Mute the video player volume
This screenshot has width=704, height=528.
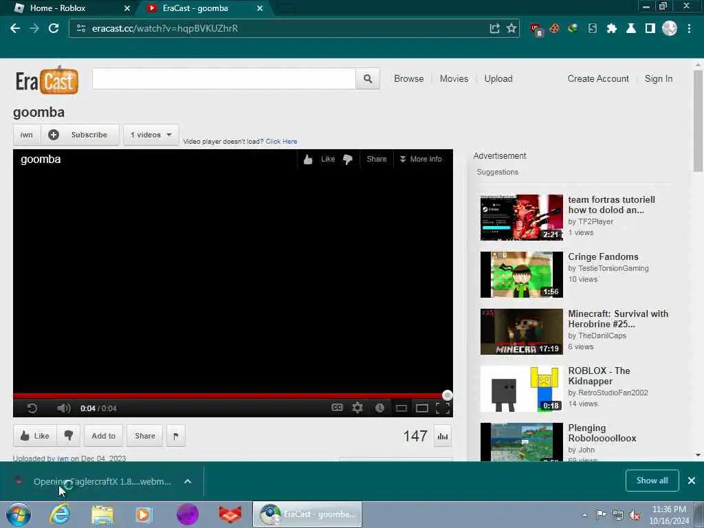coord(64,408)
